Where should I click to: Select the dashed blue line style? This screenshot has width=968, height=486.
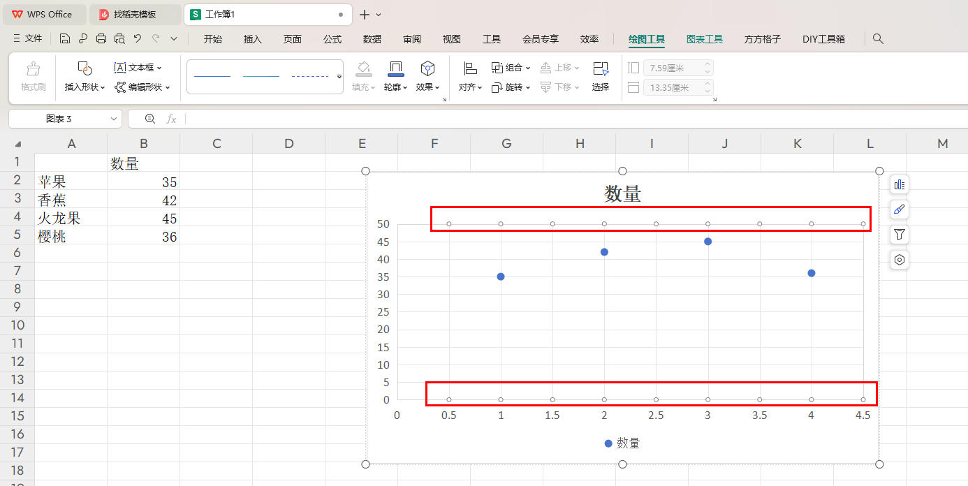point(310,75)
